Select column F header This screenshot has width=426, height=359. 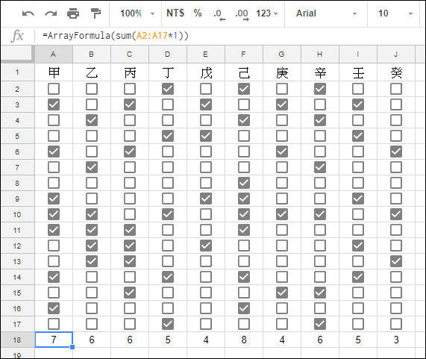pos(244,54)
